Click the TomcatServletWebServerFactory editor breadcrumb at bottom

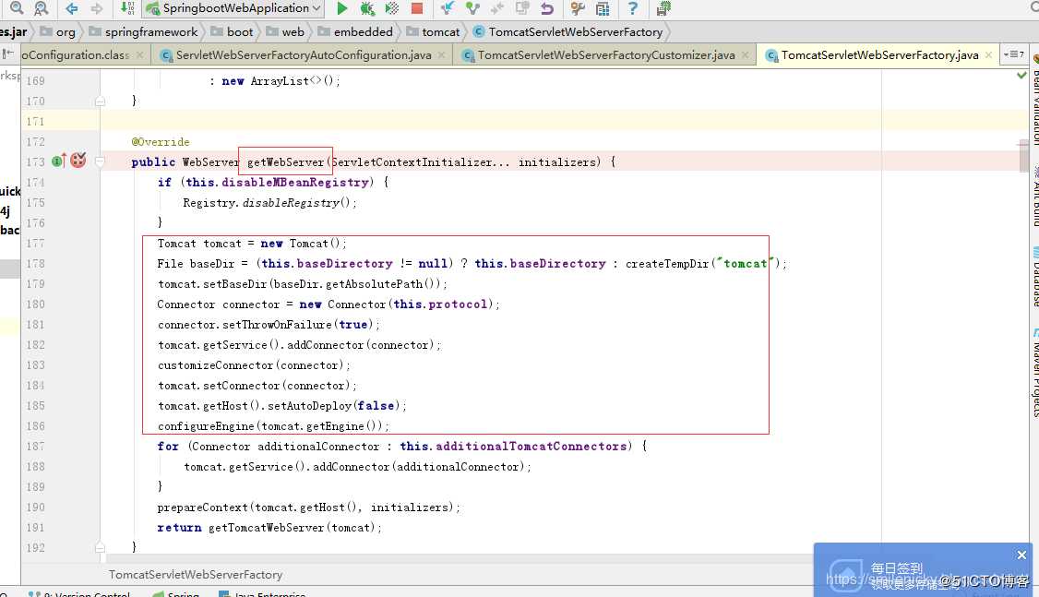click(x=196, y=575)
